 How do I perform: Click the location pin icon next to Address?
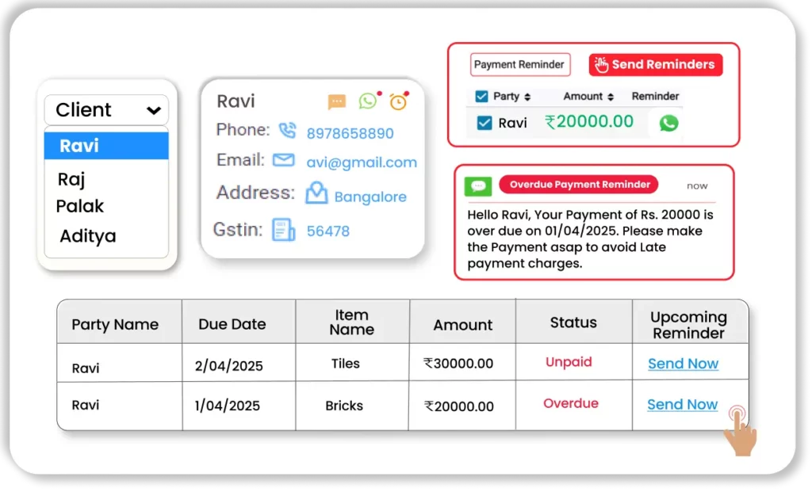click(316, 193)
